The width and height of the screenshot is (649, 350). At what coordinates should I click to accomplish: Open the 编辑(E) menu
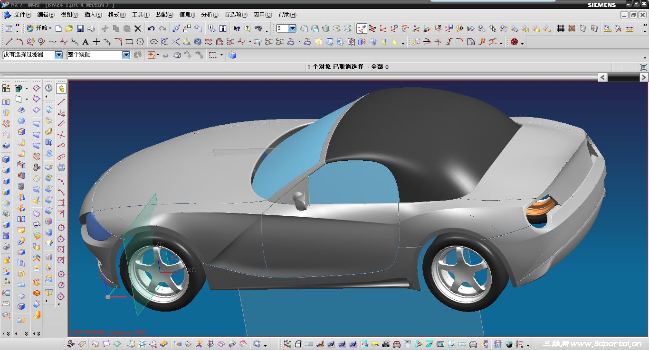click(x=46, y=15)
